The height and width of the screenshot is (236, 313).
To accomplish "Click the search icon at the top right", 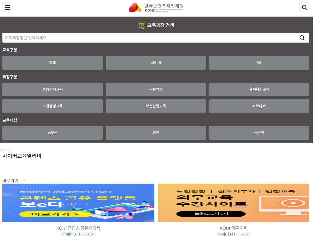I will tap(304, 7).
